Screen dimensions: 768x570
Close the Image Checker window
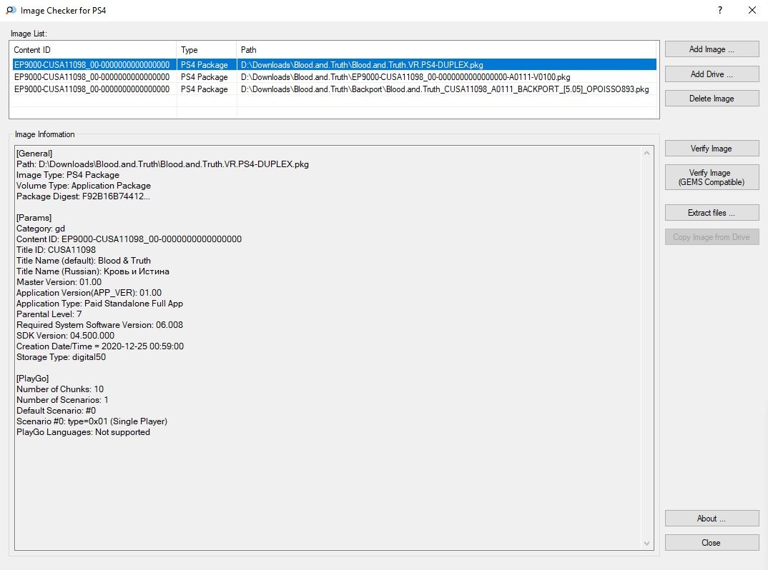pos(752,10)
